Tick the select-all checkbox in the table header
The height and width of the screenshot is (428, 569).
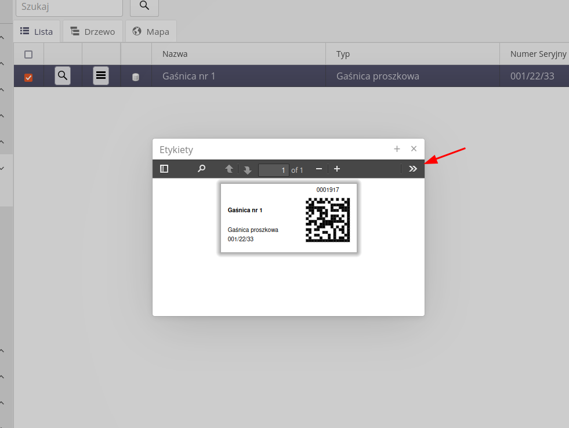28,55
